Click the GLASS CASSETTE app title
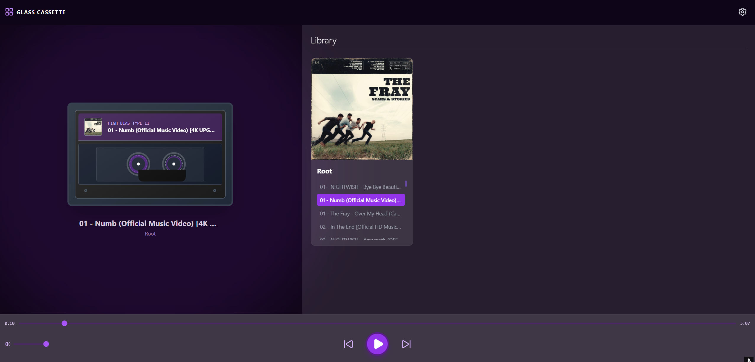 click(41, 12)
